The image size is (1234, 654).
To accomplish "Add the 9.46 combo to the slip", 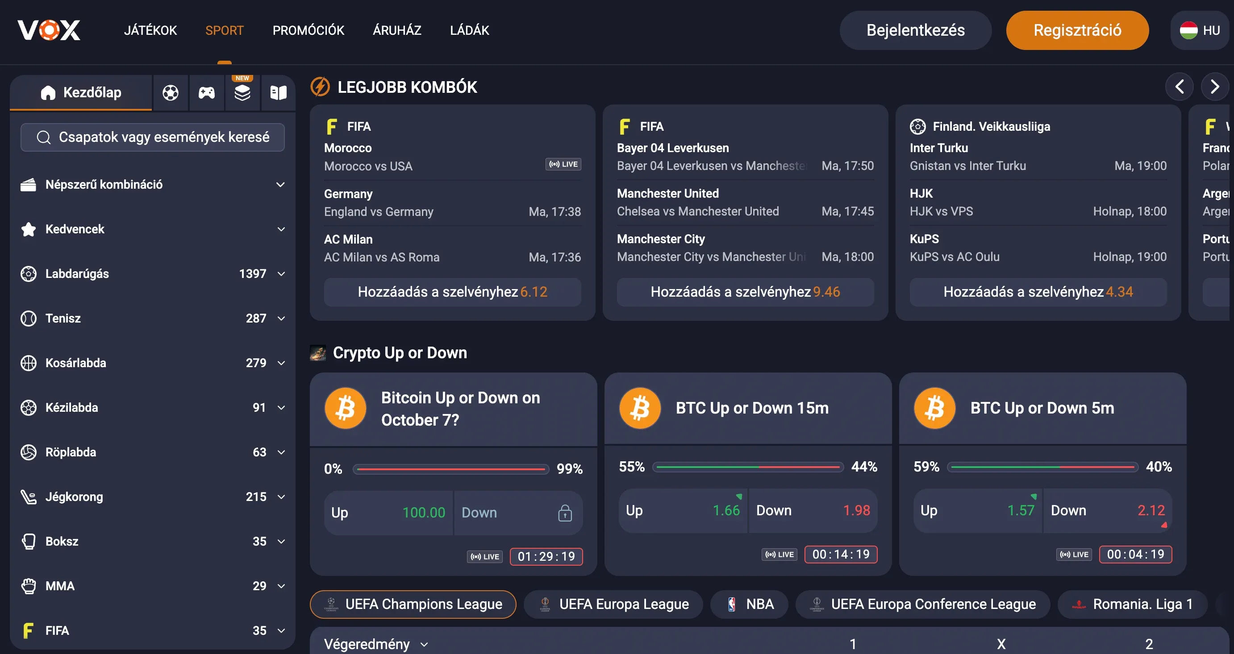I will 746,292.
